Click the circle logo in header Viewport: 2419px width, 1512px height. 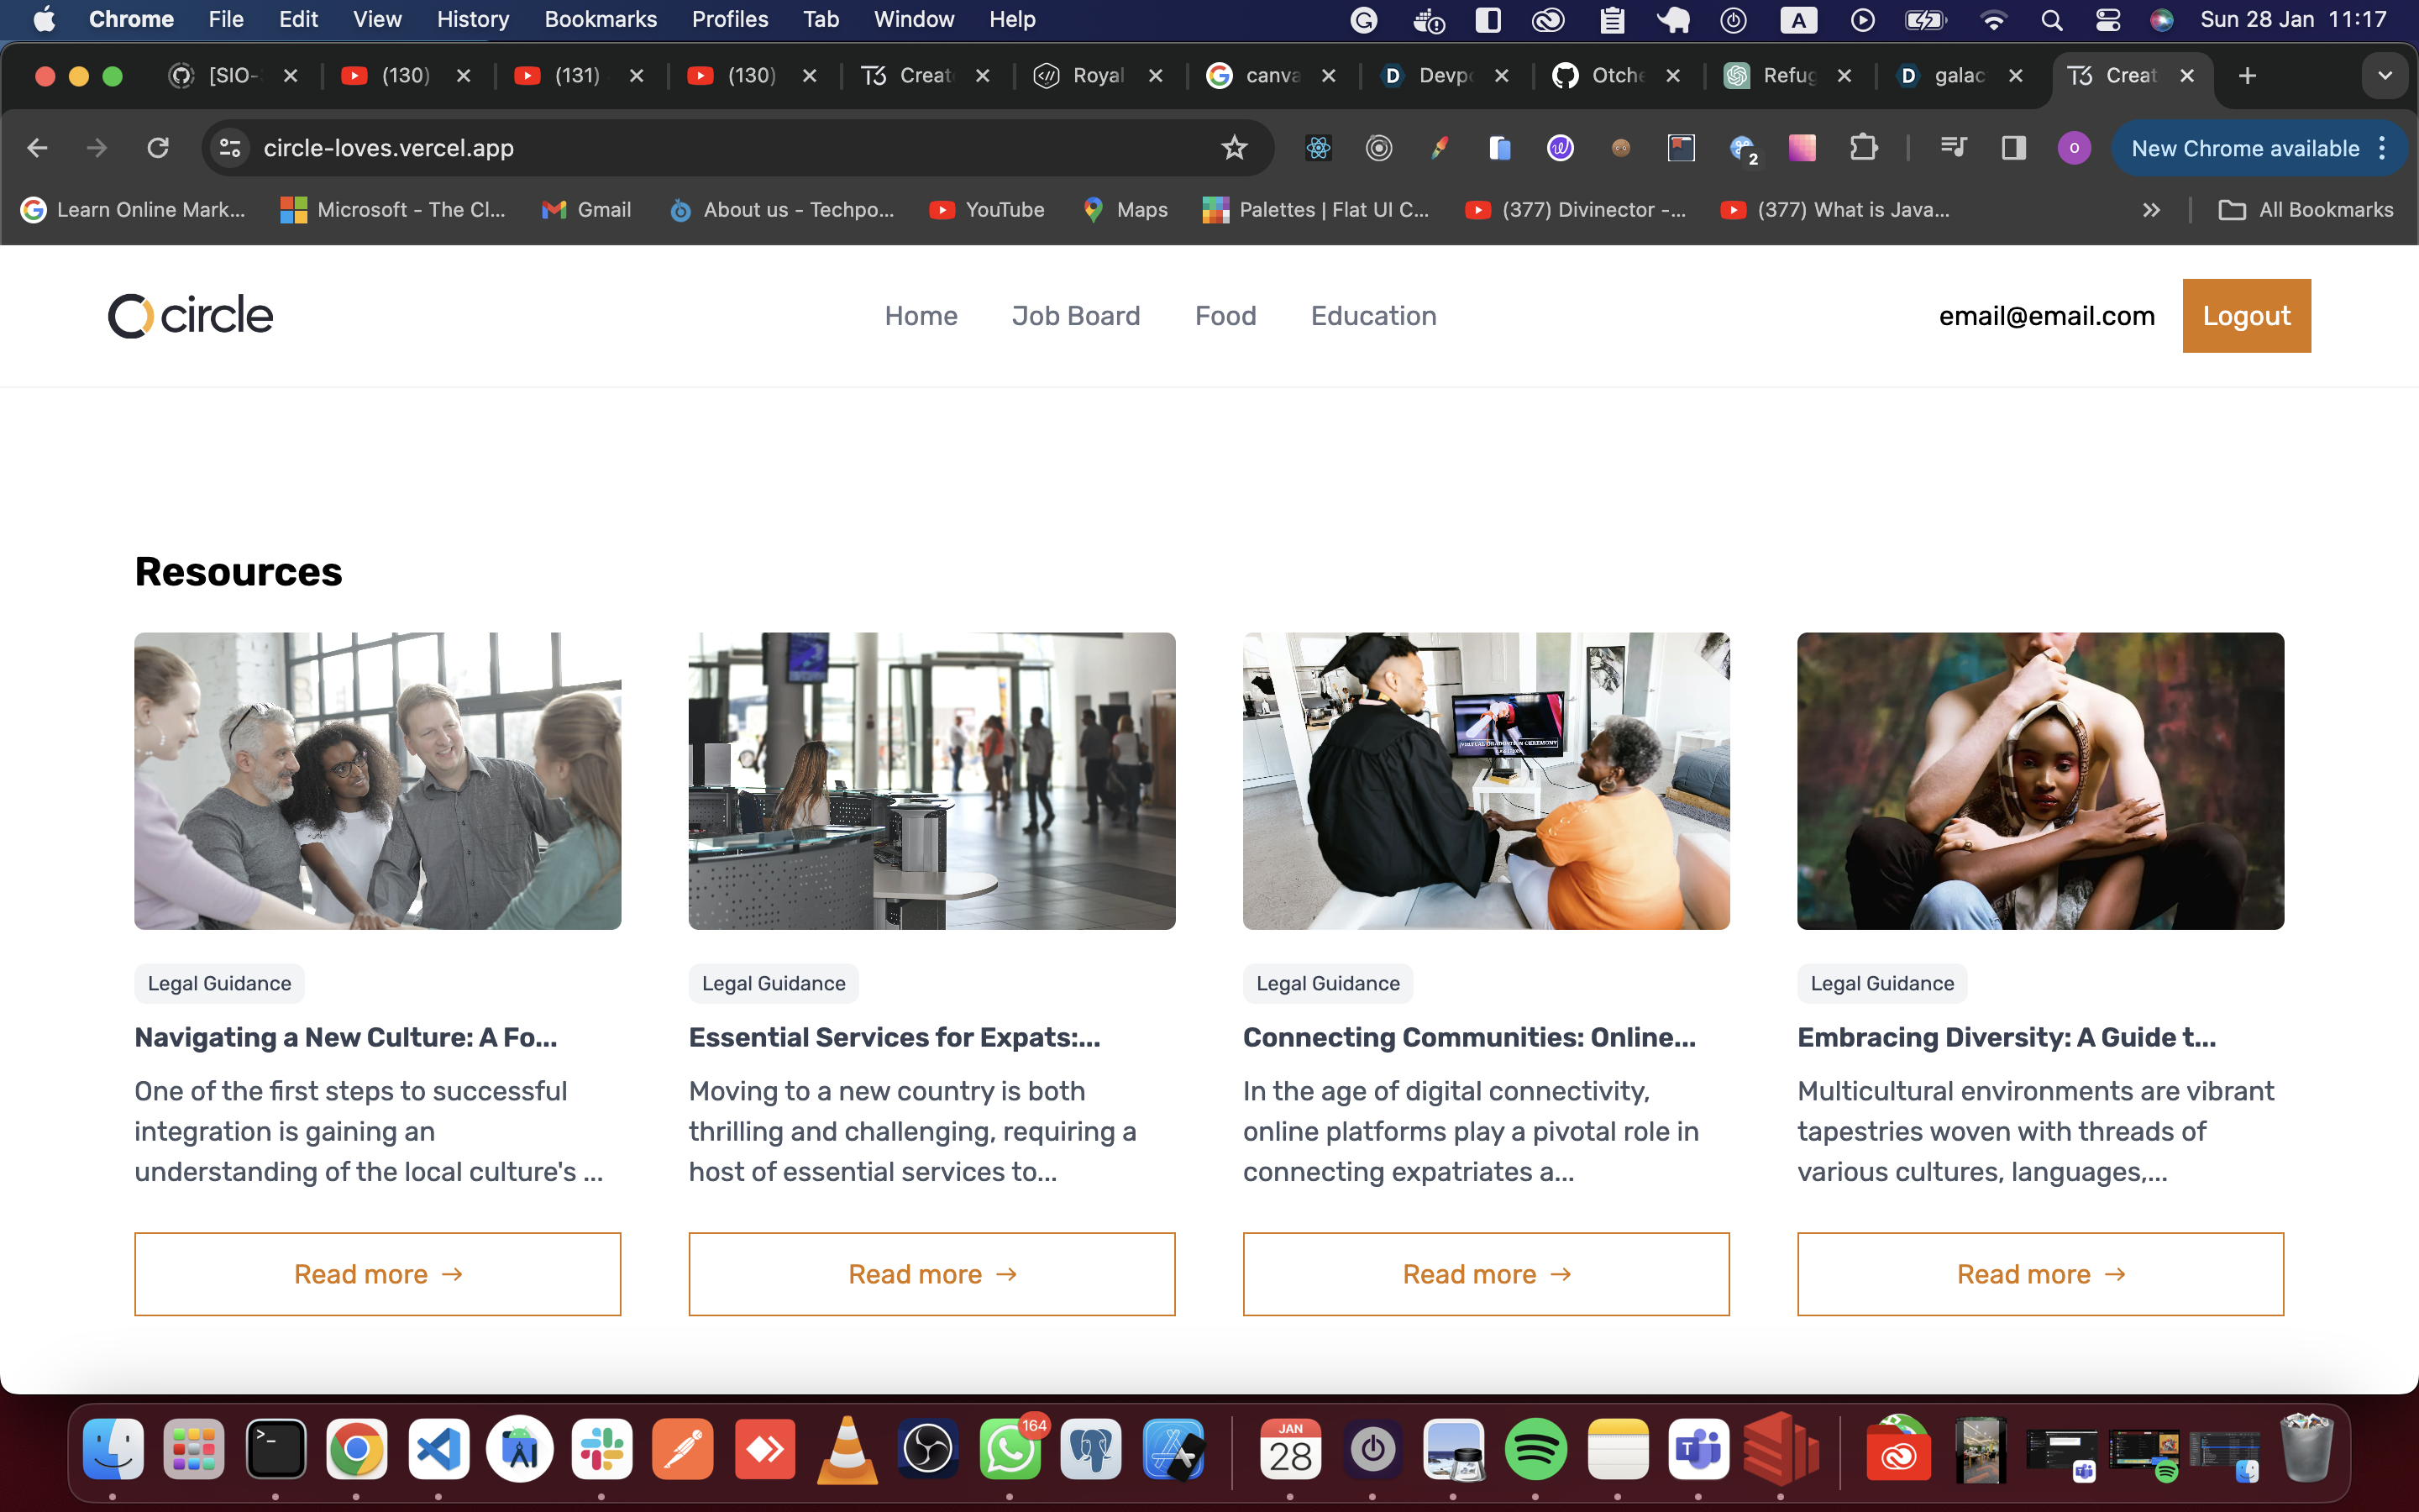pos(190,316)
